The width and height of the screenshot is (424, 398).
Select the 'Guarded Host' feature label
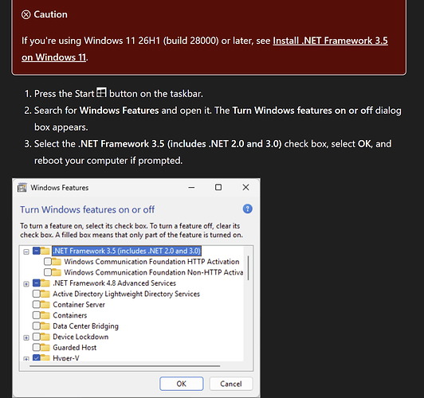74,348
